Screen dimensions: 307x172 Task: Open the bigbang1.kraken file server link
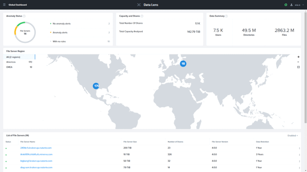pyautogui.click(x=36, y=161)
